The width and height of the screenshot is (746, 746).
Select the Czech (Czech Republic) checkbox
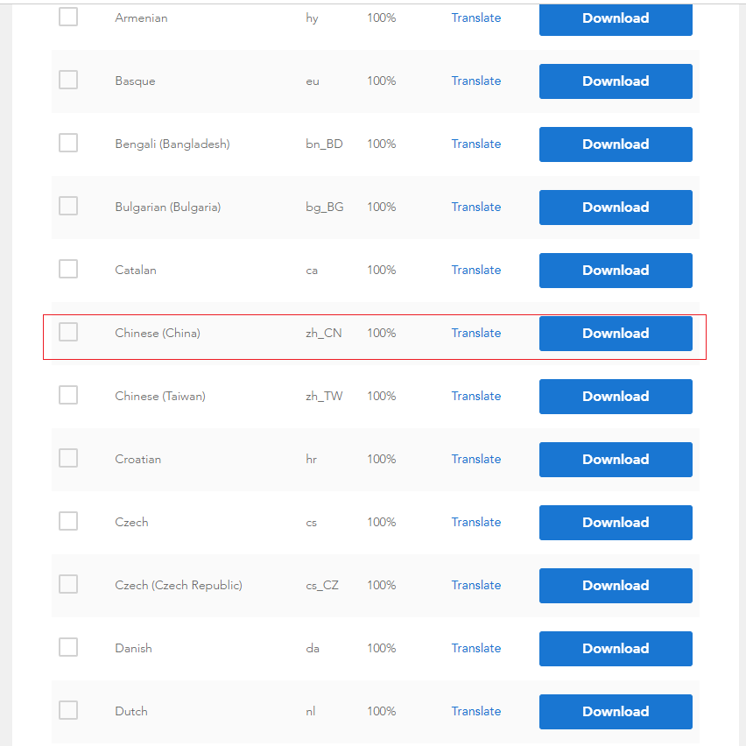68,584
